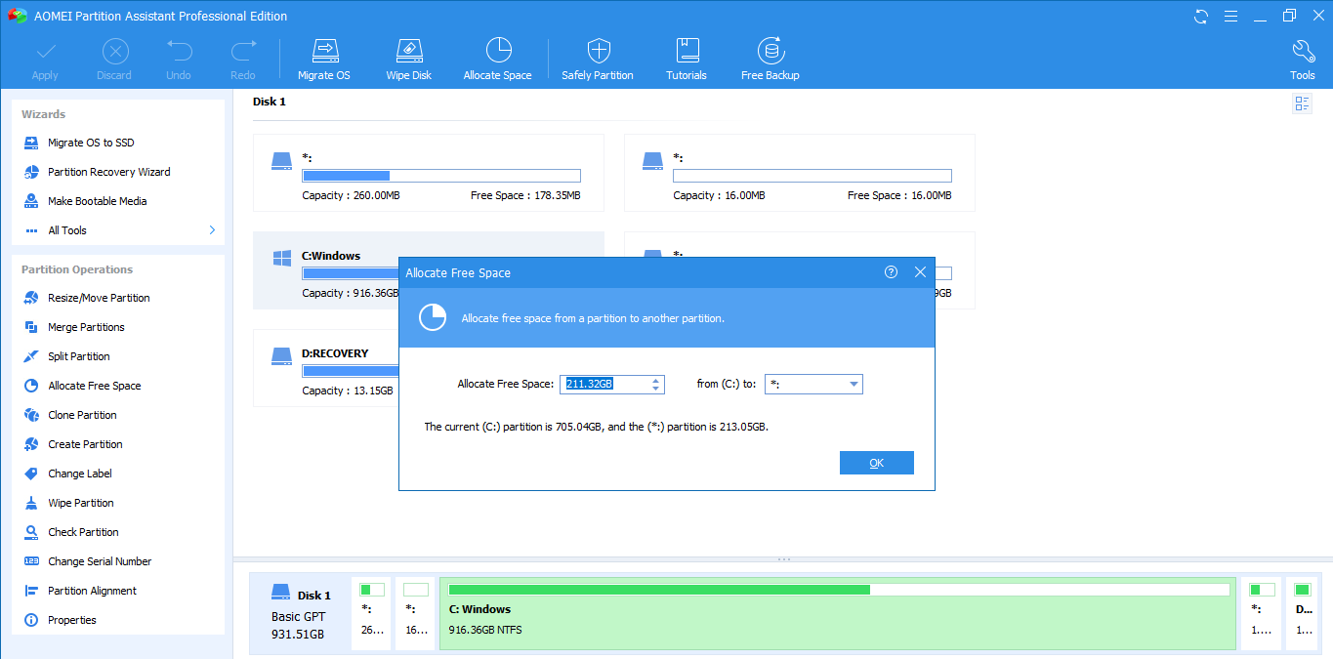1333x659 pixels.
Task: Launch Allocate Space from the toolbar
Action: point(497,60)
